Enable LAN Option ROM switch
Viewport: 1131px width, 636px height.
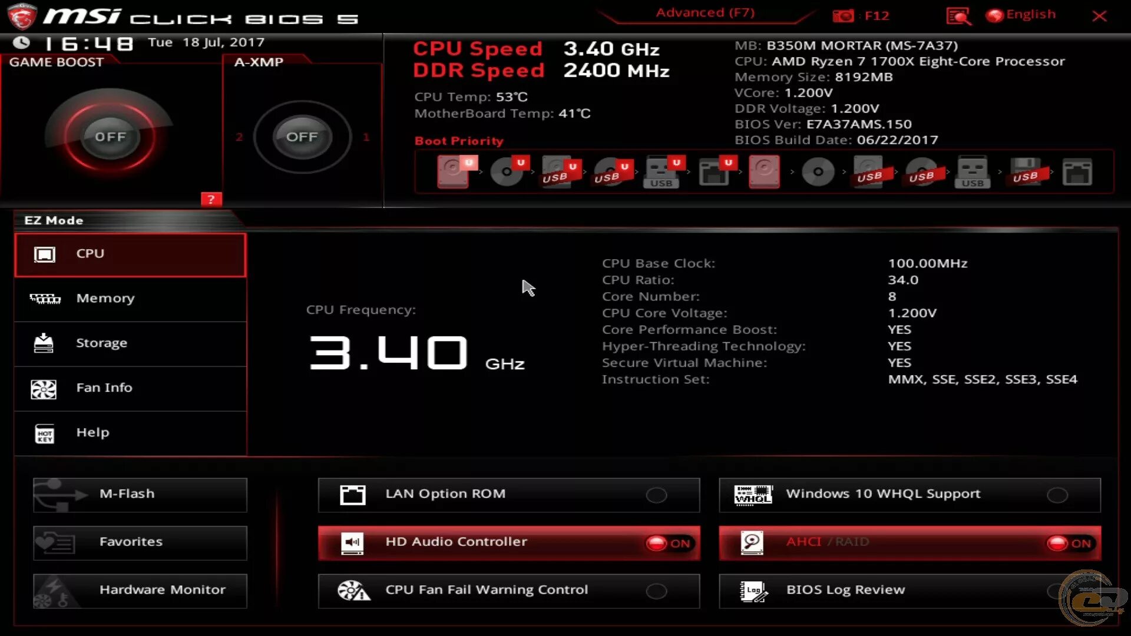(x=656, y=495)
